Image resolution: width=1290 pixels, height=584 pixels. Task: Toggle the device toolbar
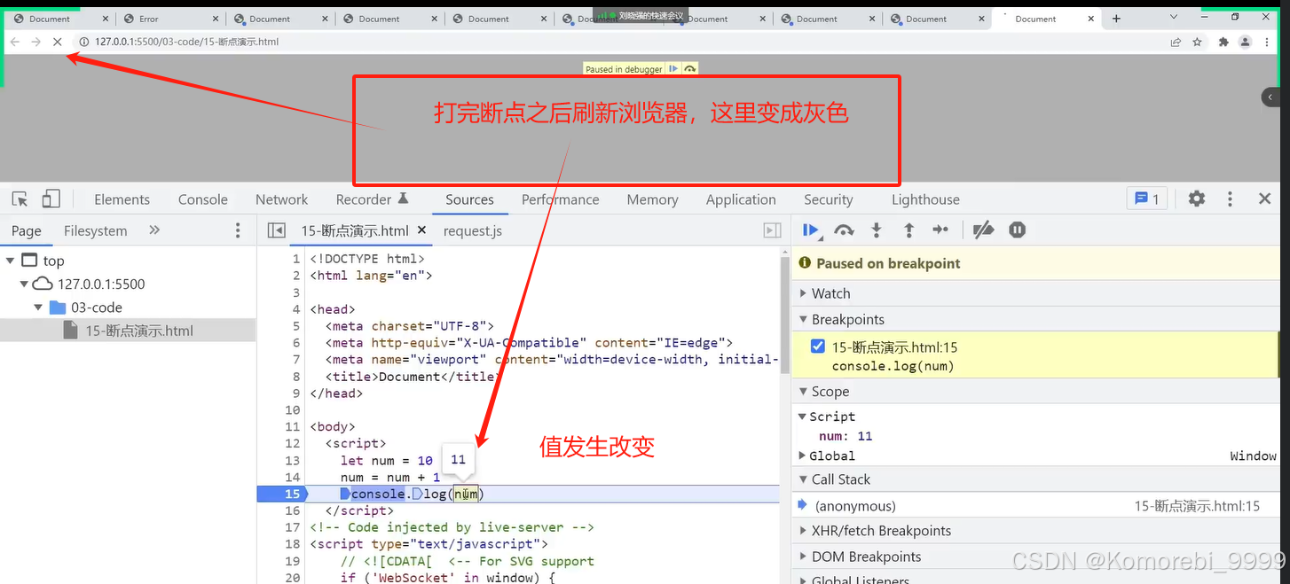click(51, 199)
